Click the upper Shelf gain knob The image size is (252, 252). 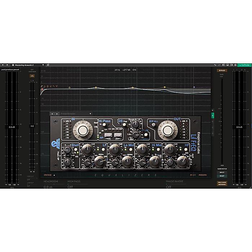click(68, 150)
